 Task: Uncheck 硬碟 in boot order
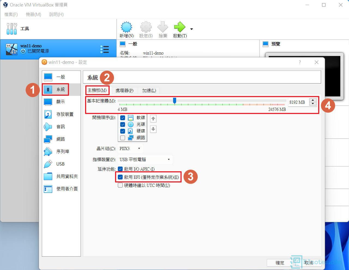[123, 131]
